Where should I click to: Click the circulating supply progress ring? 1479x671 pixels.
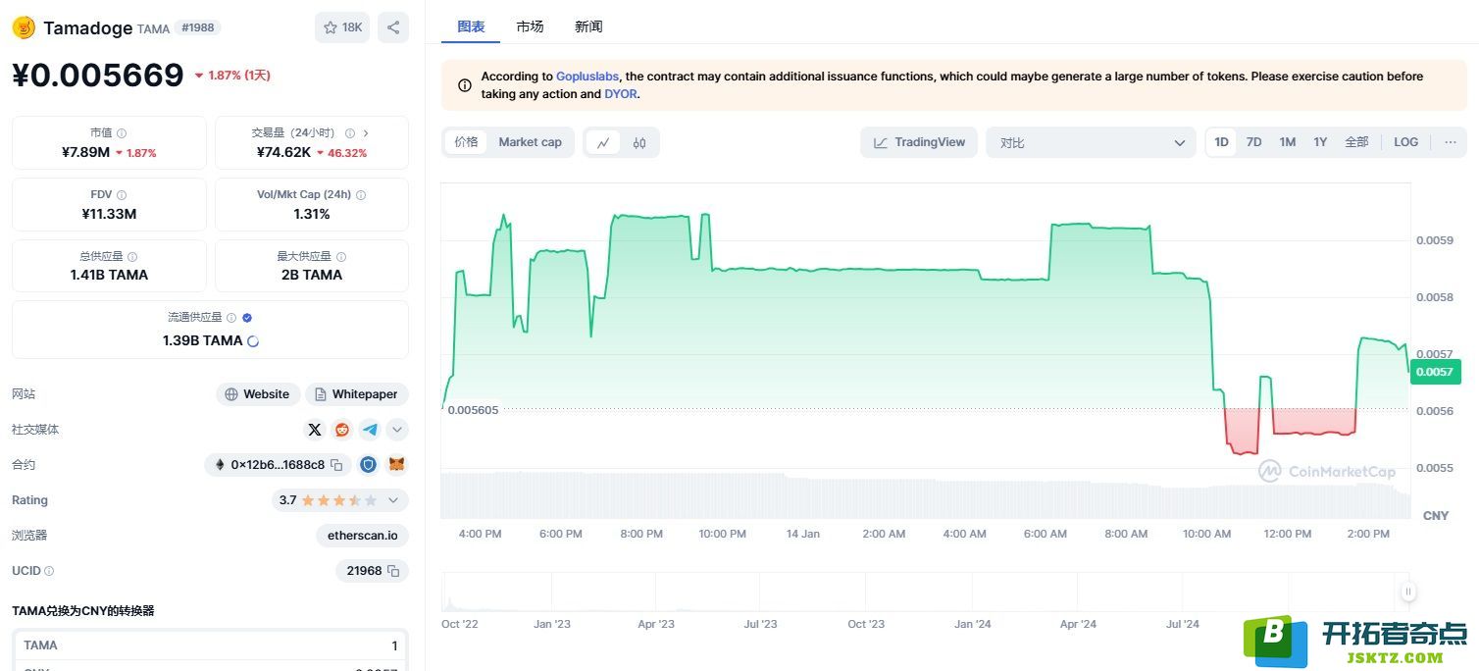[x=253, y=341]
